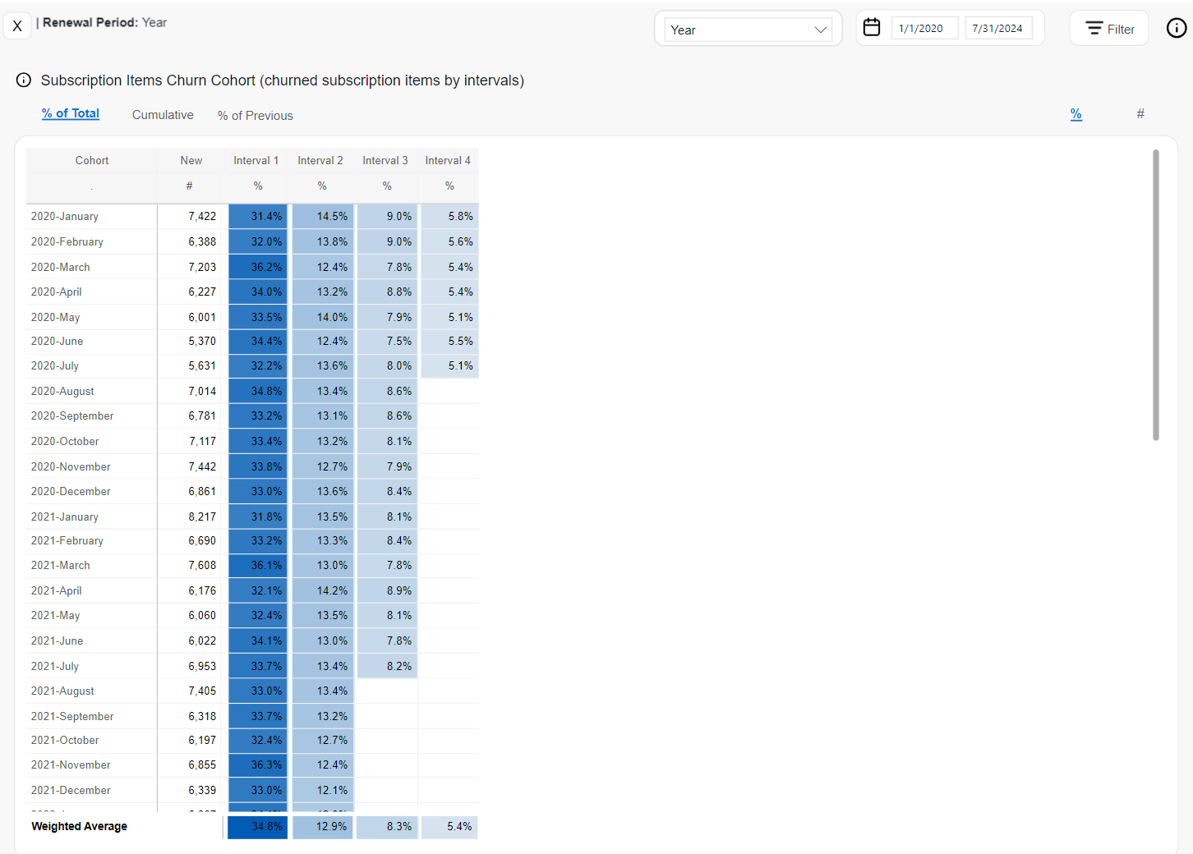The height and width of the screenshot is (854, 1193).
Task: Select the 2020-October cohort row label
Action: [x=65, y=442]
